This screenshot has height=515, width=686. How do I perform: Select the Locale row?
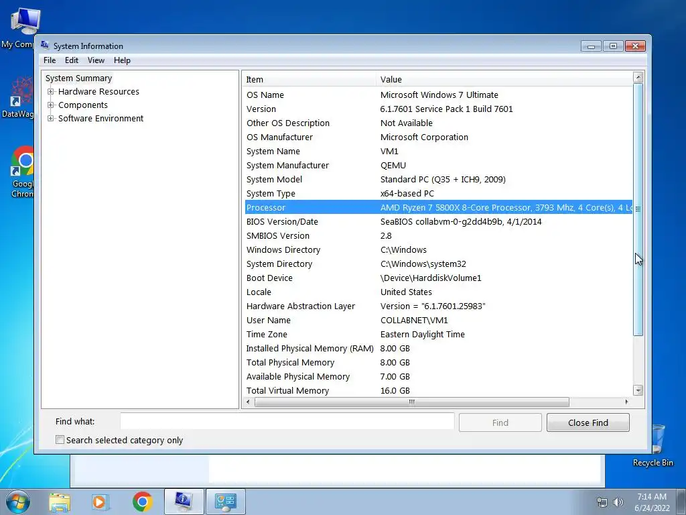pos(438,292)
